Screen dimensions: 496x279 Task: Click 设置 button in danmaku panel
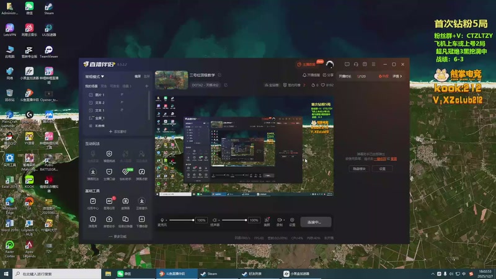coord(382,169)
